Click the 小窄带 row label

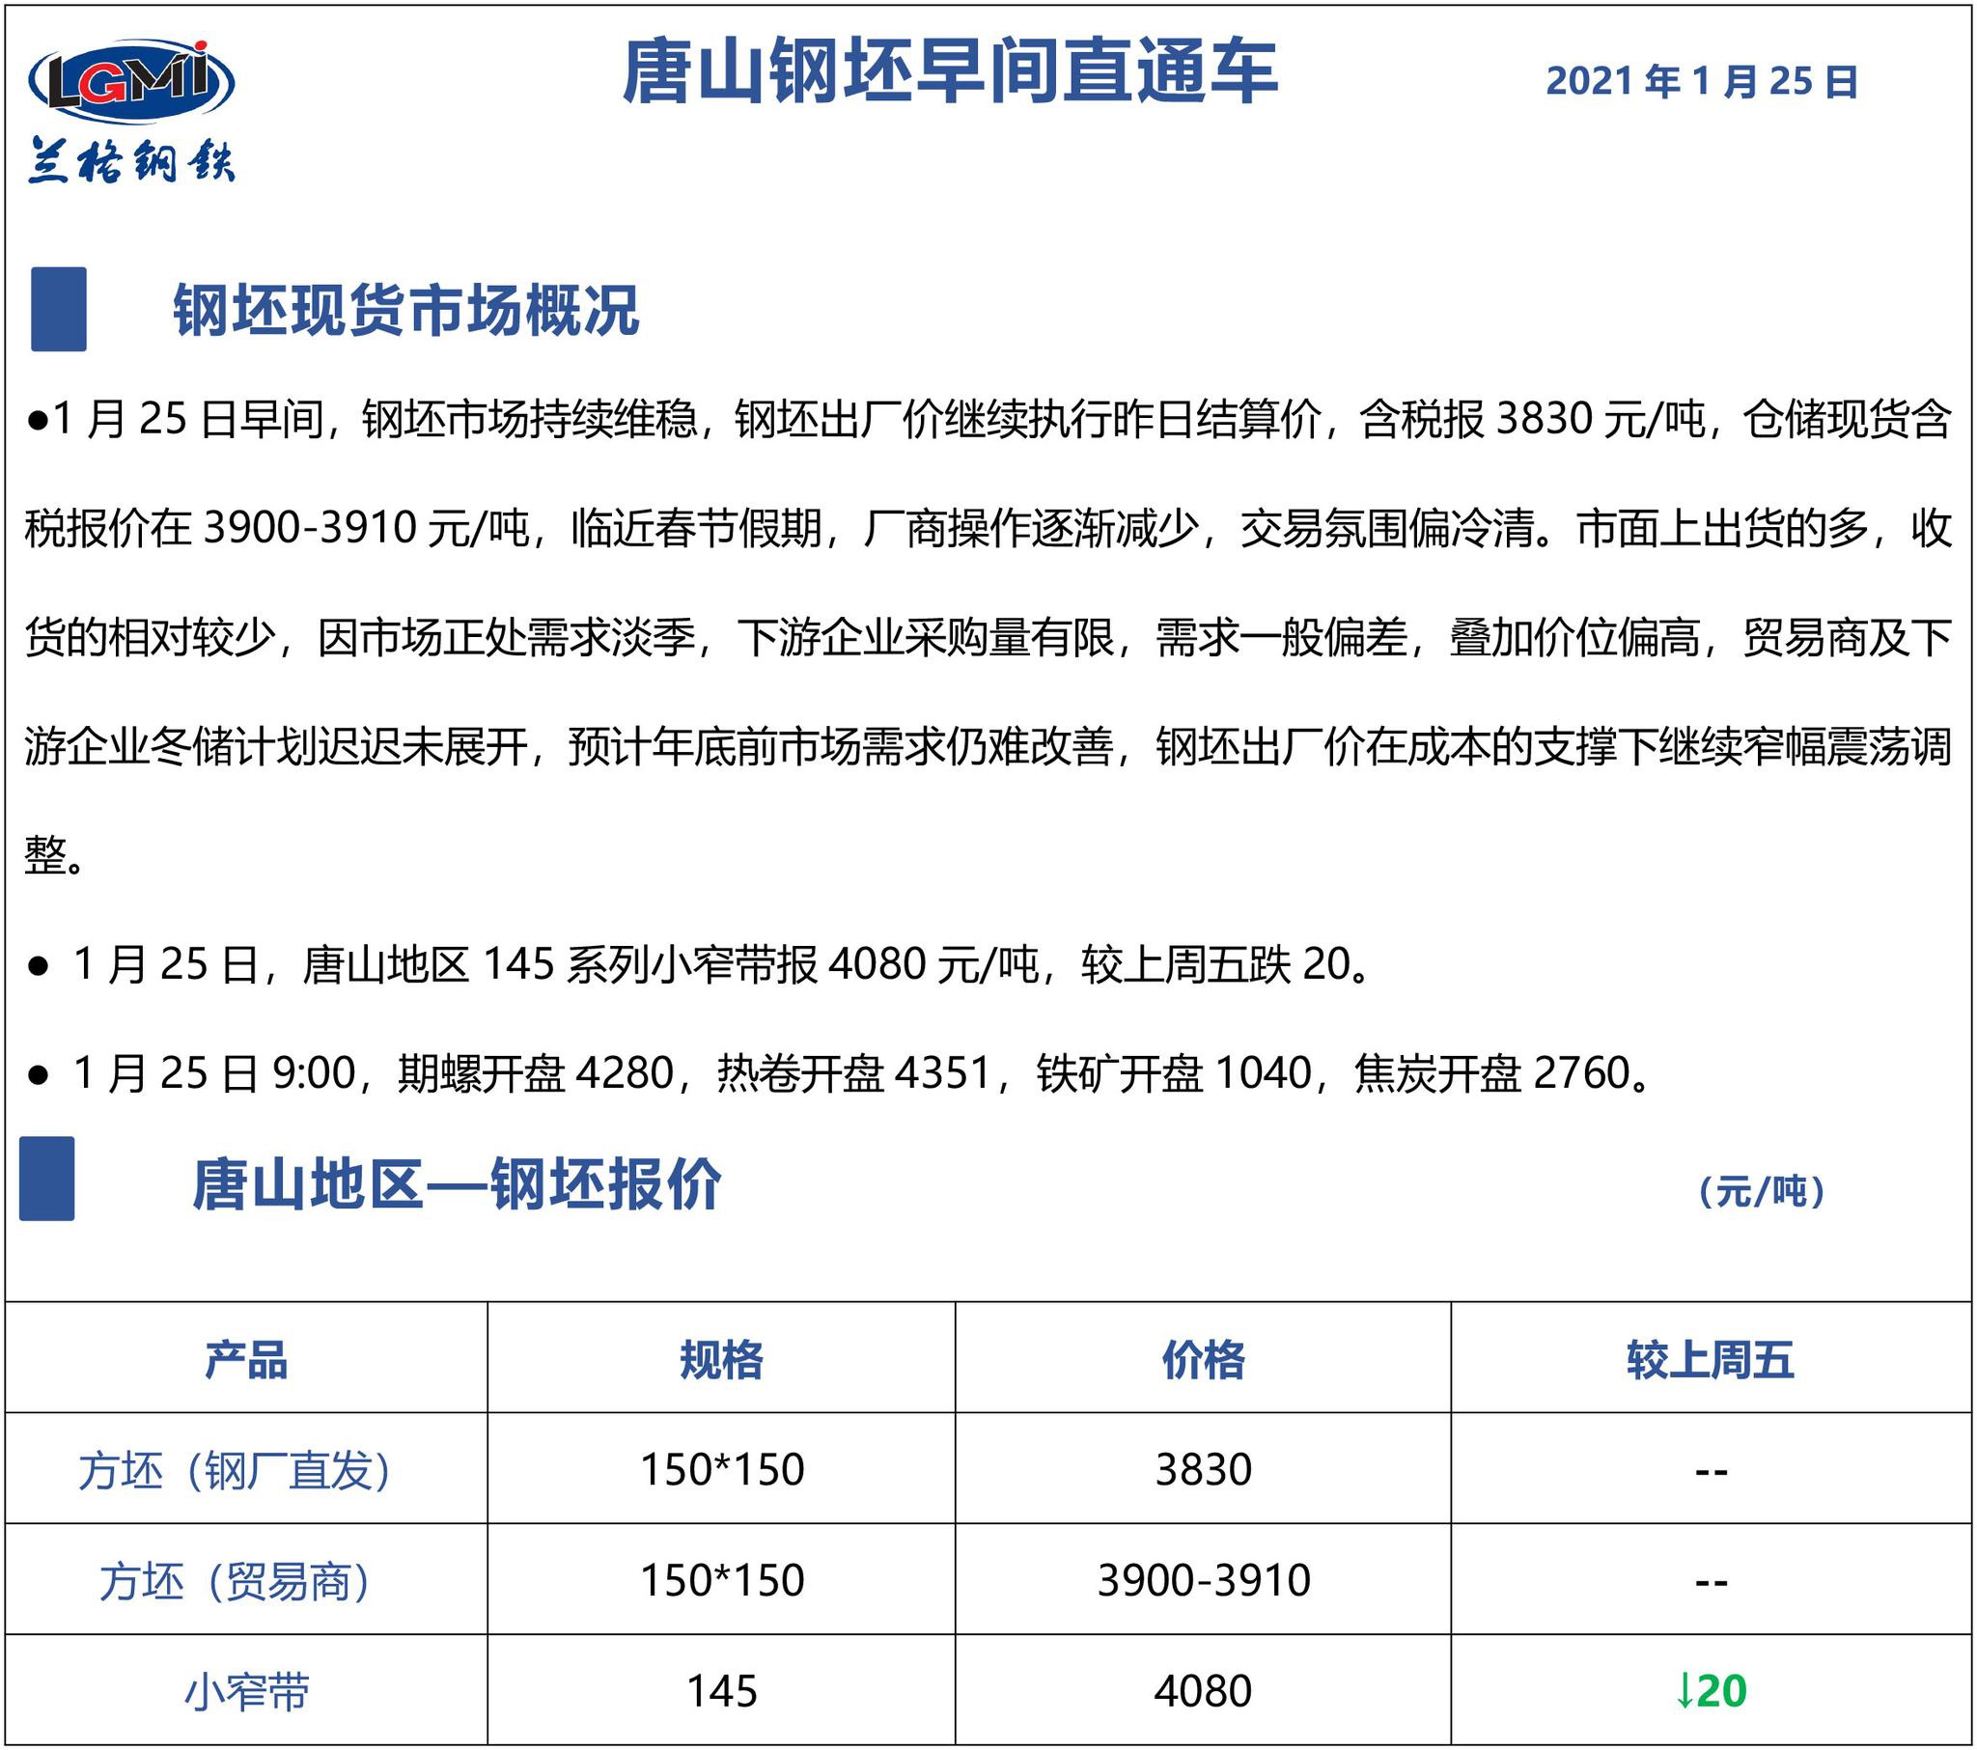(245, 1691)
